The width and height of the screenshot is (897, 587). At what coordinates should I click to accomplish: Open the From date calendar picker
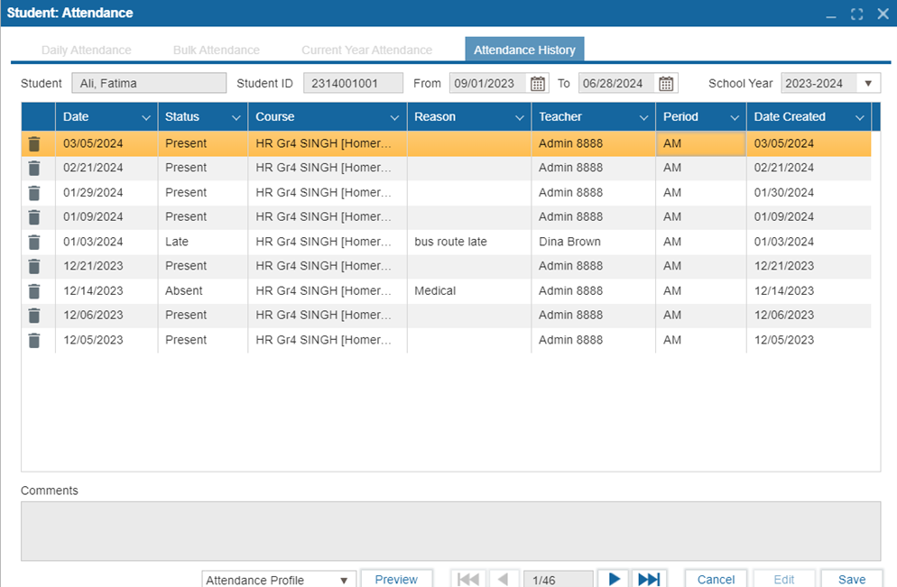(x=538, y=84)
